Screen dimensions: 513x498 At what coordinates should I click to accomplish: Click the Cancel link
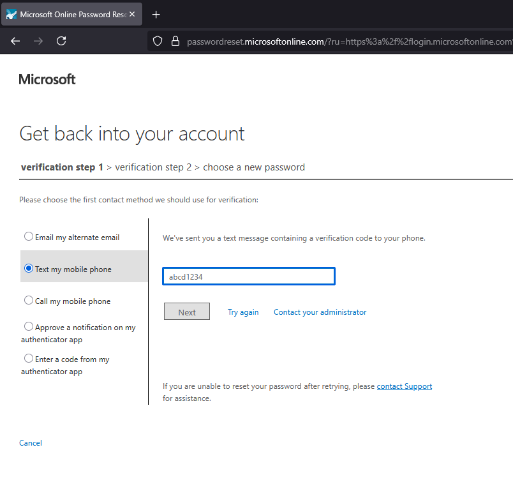click(31, 443)
